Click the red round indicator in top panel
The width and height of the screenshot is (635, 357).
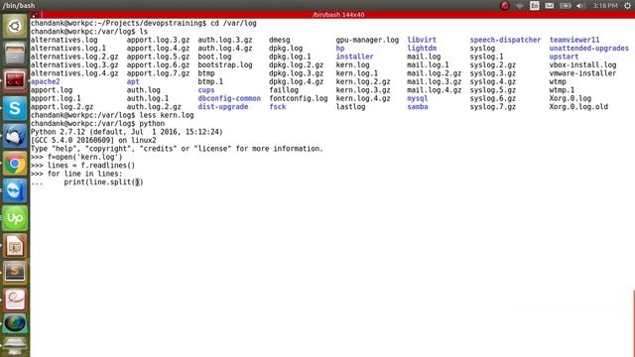pyautogui.click(x=505, y=6)
